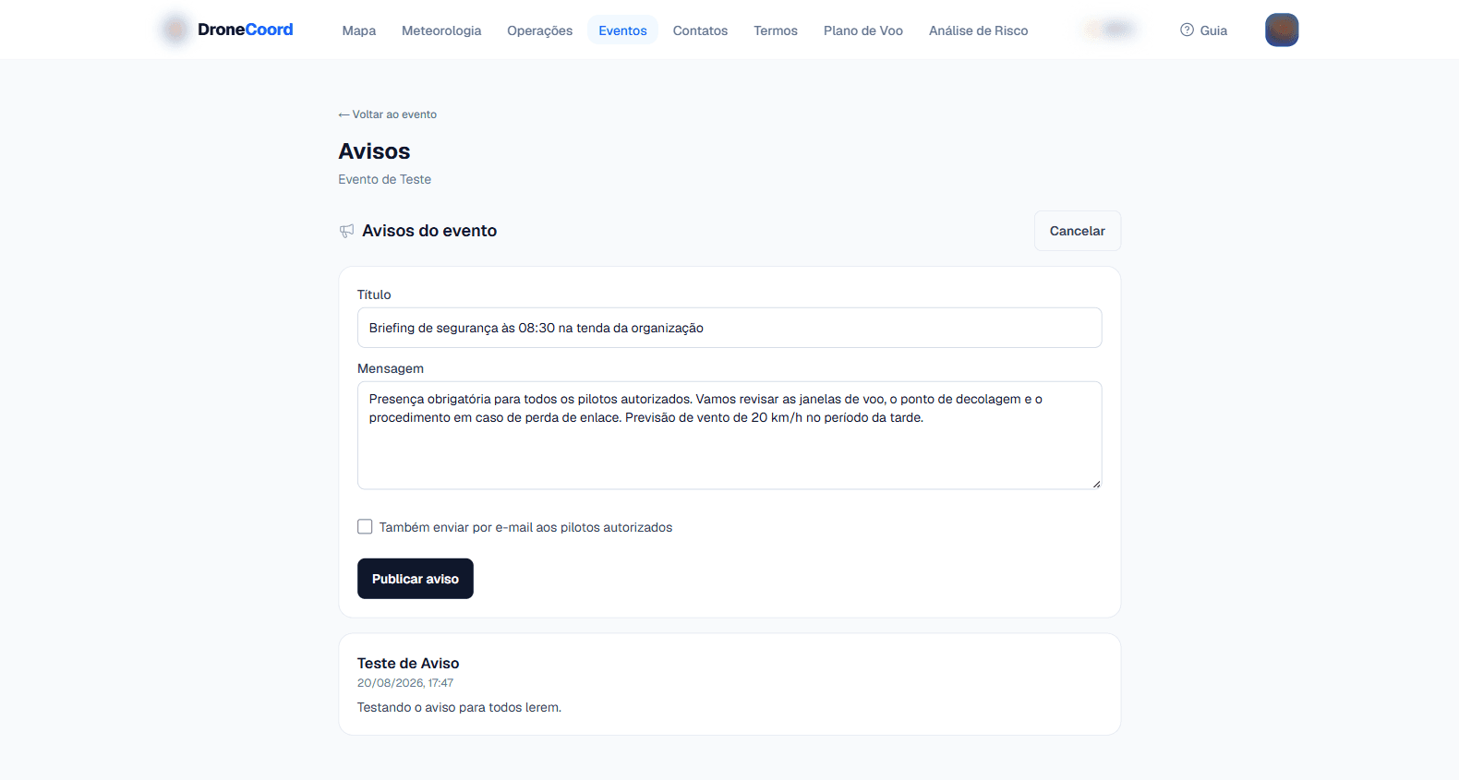Click the text Testando o aviso para todos lerem
Screen dimensions: 1459x780
[x=459, y=708]
